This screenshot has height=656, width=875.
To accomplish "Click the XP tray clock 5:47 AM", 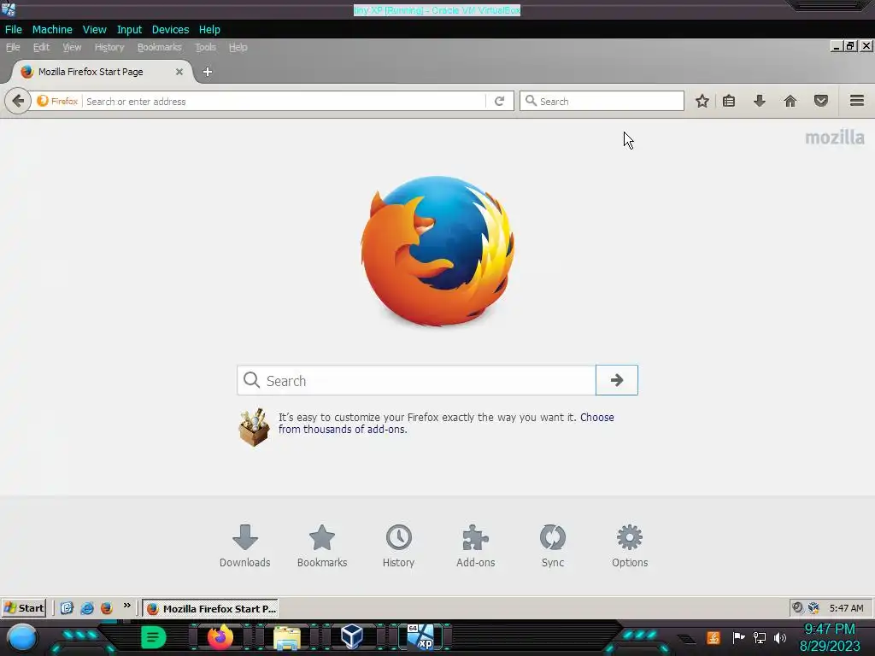I will click(846, 608).
